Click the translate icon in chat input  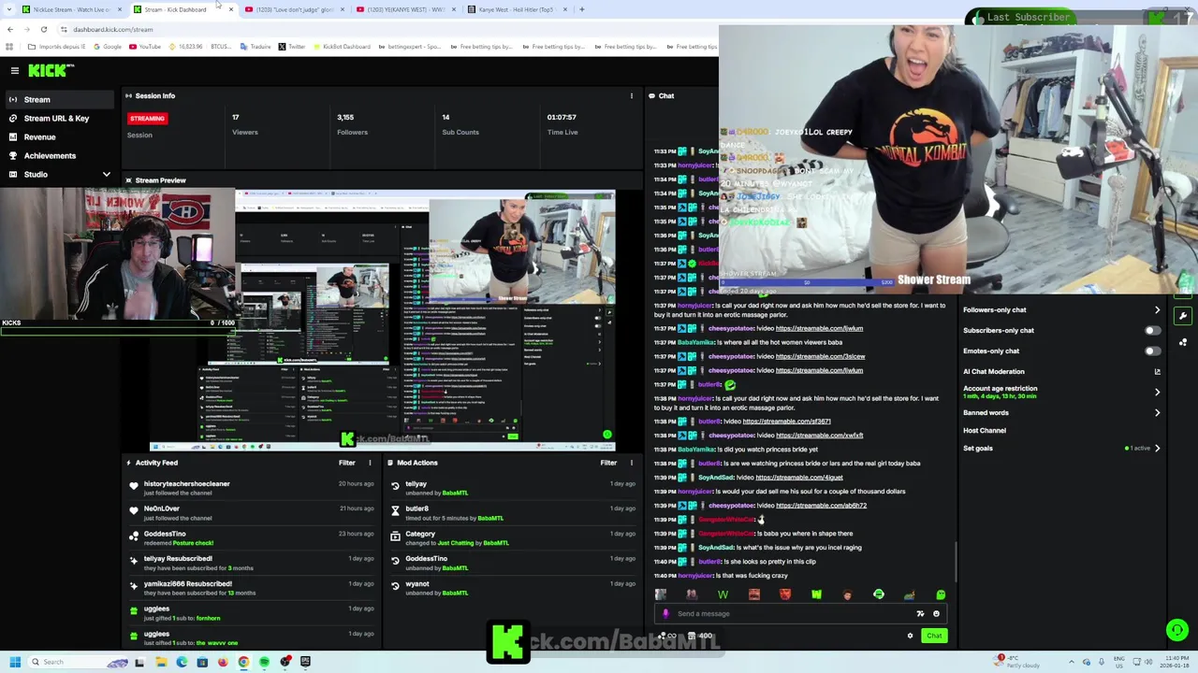coord(920,614)
